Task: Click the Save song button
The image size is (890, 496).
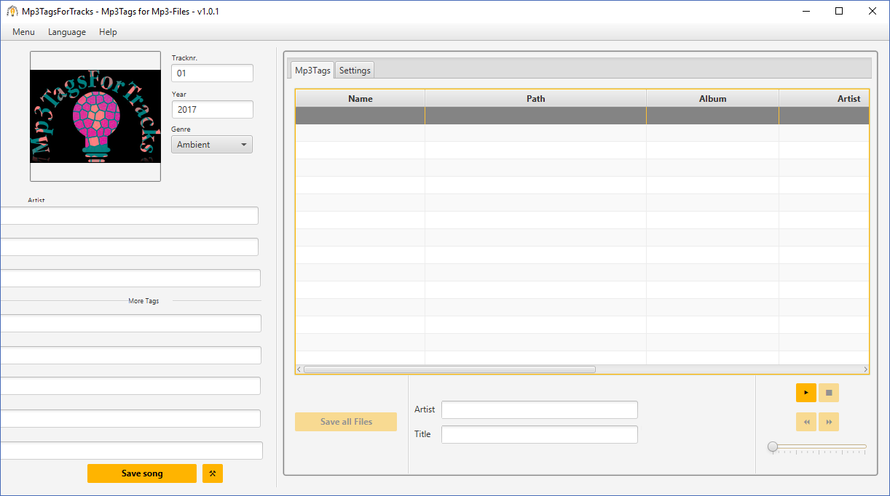Action: click(x=142, y=473)
